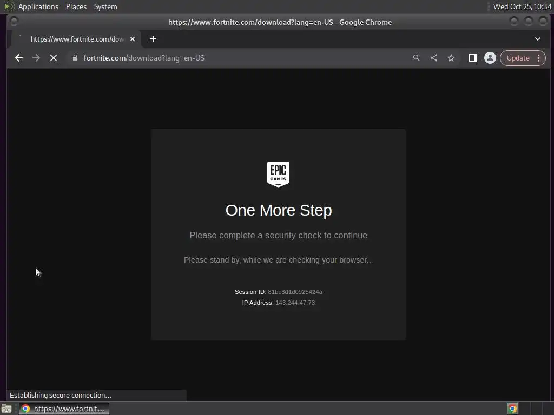Stop loading the page
This screenshot has height=415, width=554.
pos(54,58)
